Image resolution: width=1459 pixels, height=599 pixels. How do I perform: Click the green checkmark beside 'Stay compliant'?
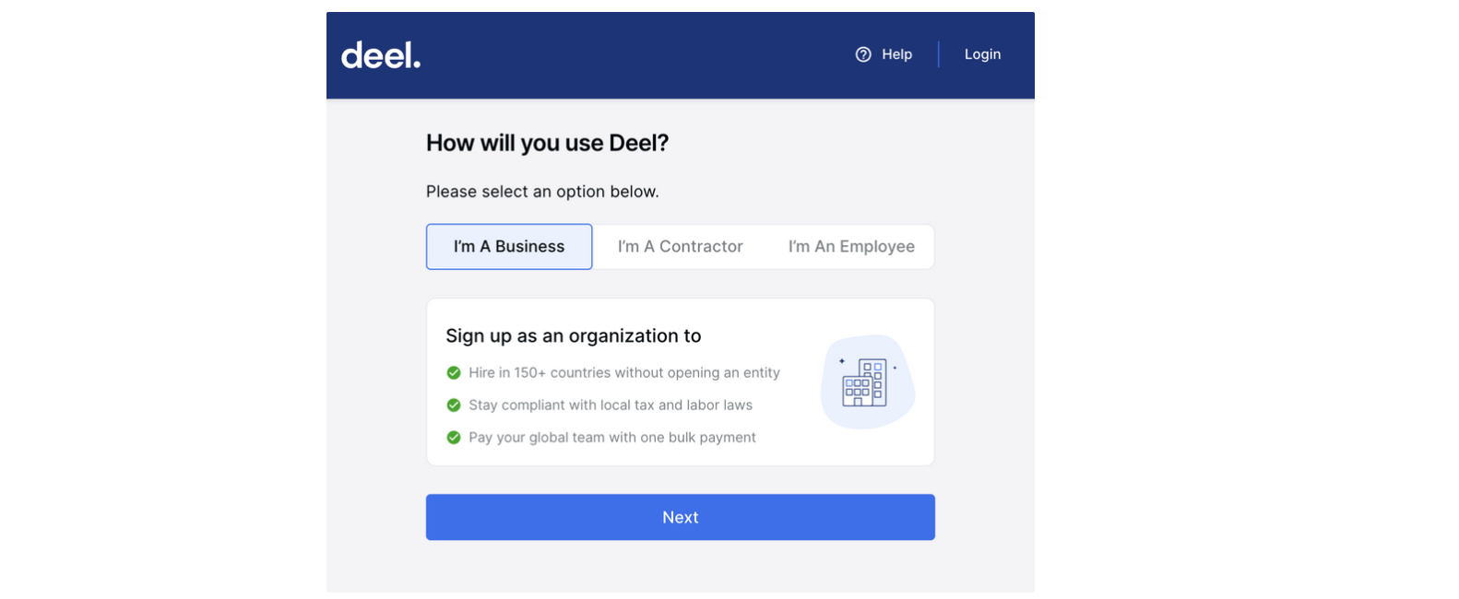coord(454,405)
